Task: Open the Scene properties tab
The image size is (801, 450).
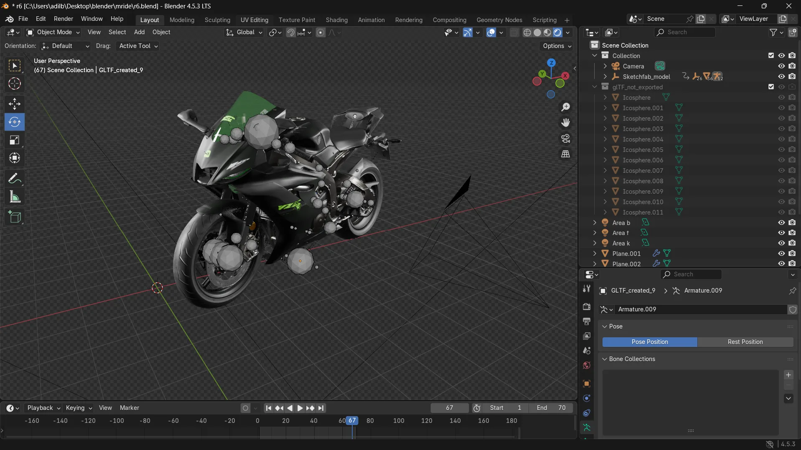Action: [x=587, y=350]
